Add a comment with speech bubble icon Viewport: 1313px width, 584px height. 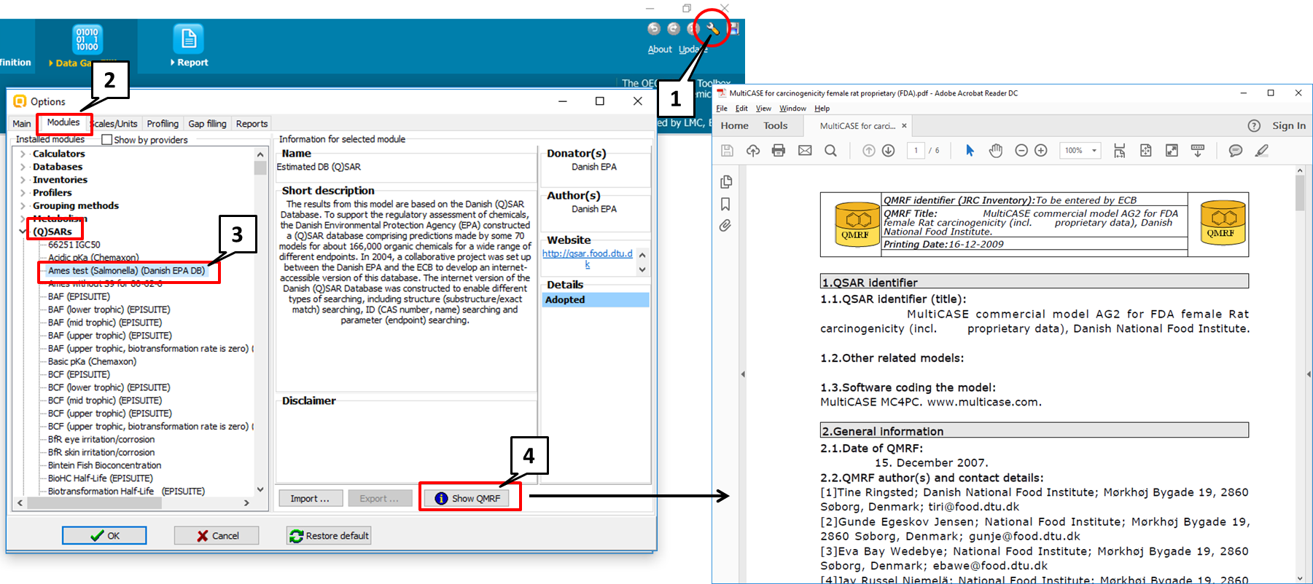1236,150
